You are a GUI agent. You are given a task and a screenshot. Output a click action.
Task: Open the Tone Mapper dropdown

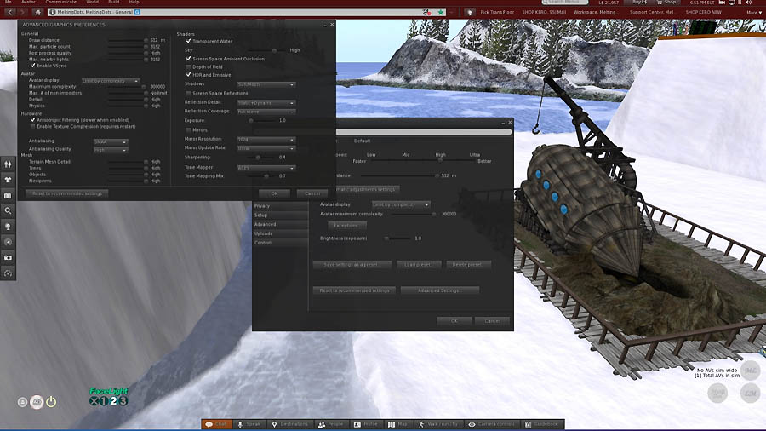(266, 168)
